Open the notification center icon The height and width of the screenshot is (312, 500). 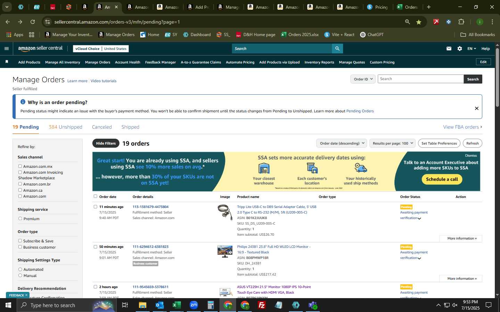click(489, 305)
